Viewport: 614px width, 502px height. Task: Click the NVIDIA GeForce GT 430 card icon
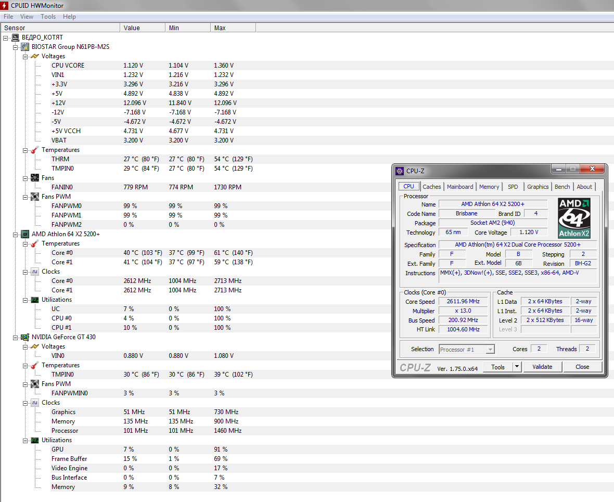coord(24,337)
